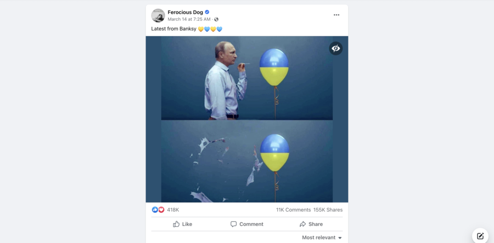Click the blue verified badge

(x=207, y=12)
